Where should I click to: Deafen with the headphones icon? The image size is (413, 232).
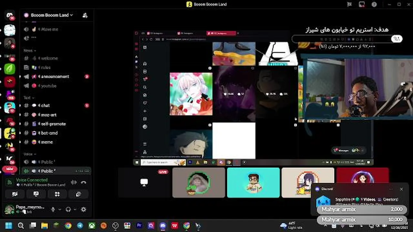68,209
